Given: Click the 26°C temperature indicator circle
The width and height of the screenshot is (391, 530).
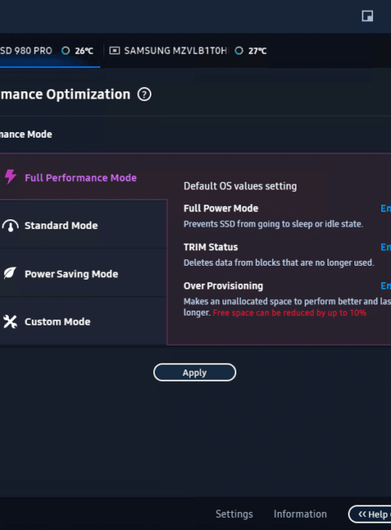Looking at the screenshot, I should click(x=66, y=51).
